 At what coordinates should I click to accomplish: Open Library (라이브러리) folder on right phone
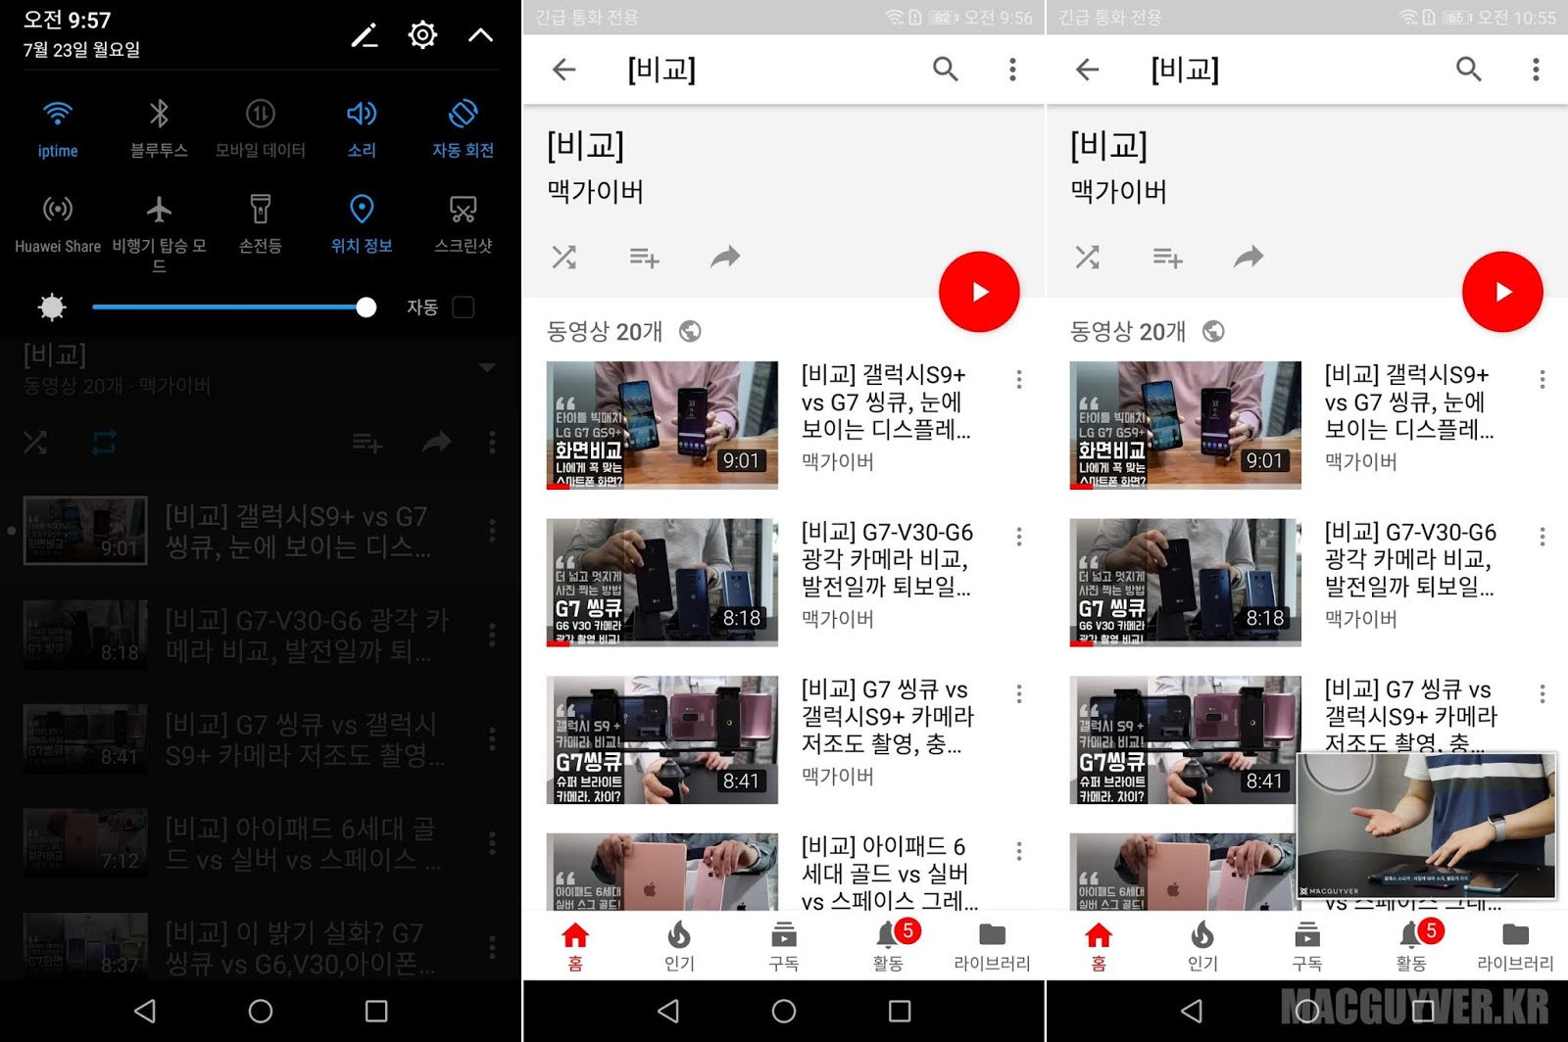(1515, 946)
